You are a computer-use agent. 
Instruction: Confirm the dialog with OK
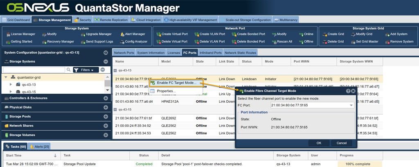(319, 143)
